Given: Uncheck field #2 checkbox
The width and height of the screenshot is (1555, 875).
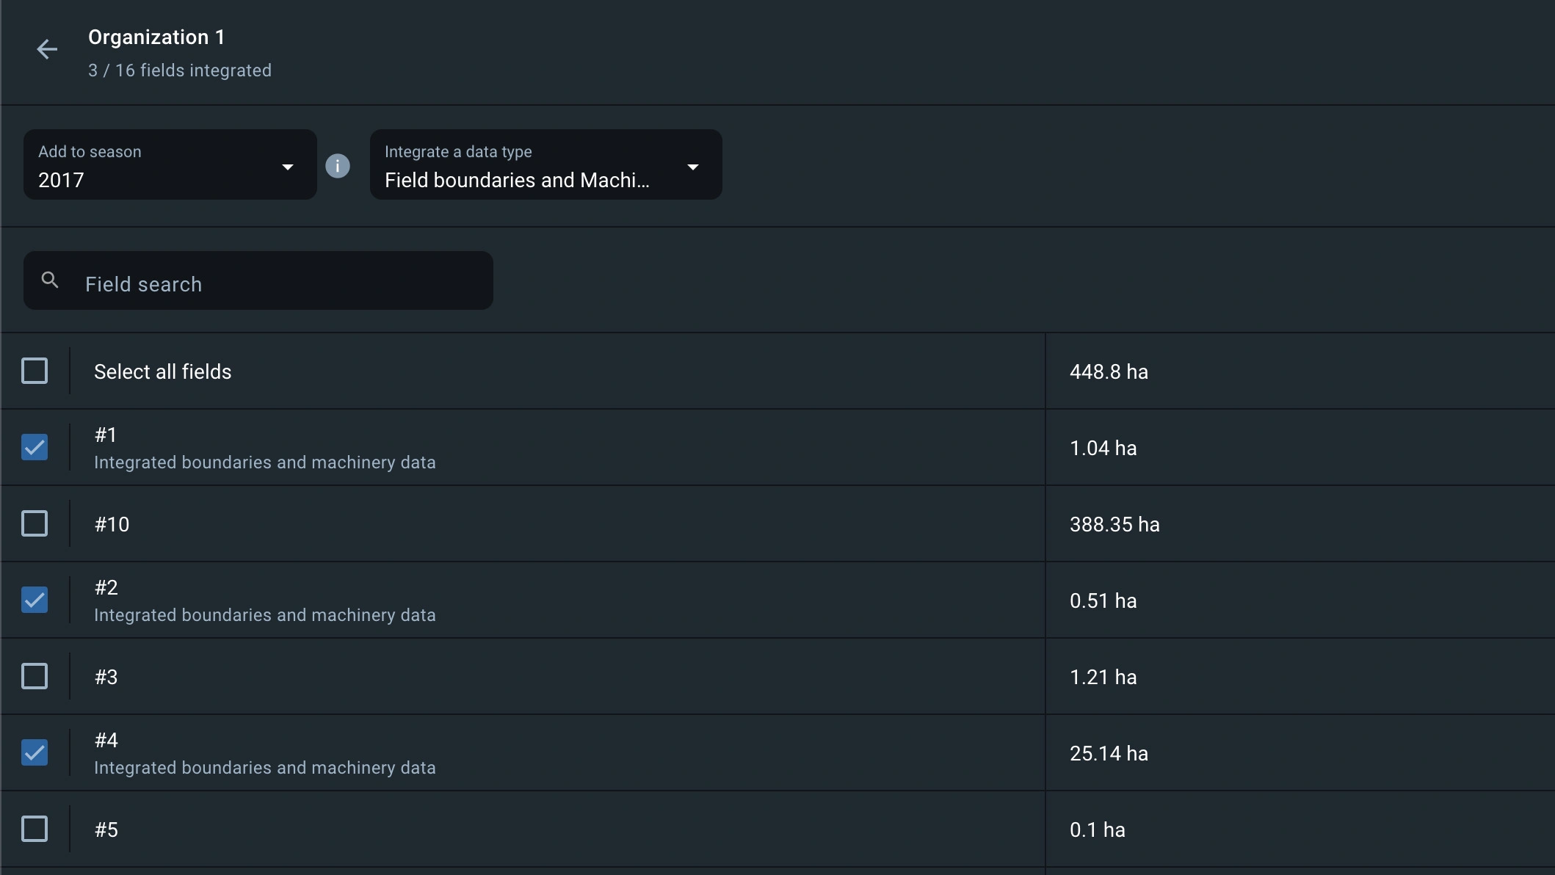Looking at the screenshot, I should click(35, 600).
